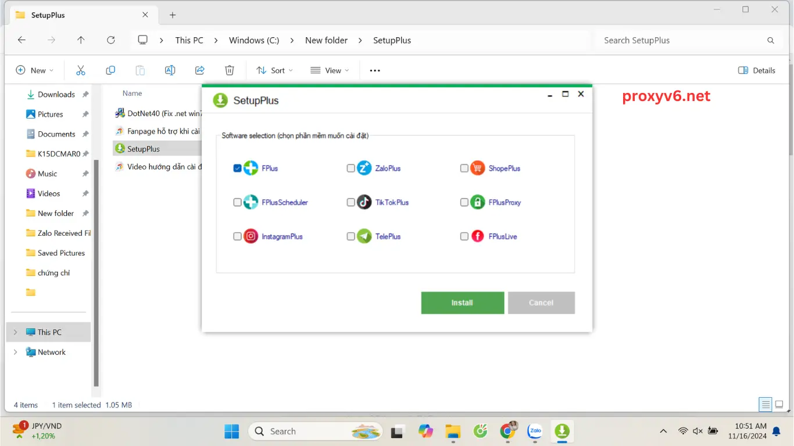This screenshot has width=794, height=446.
Task: Click the chevron after This PC breadcrumb
Action: (x=216, y=40)
